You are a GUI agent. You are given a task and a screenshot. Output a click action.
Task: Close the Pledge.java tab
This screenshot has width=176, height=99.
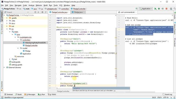click(x=84, y=12)
